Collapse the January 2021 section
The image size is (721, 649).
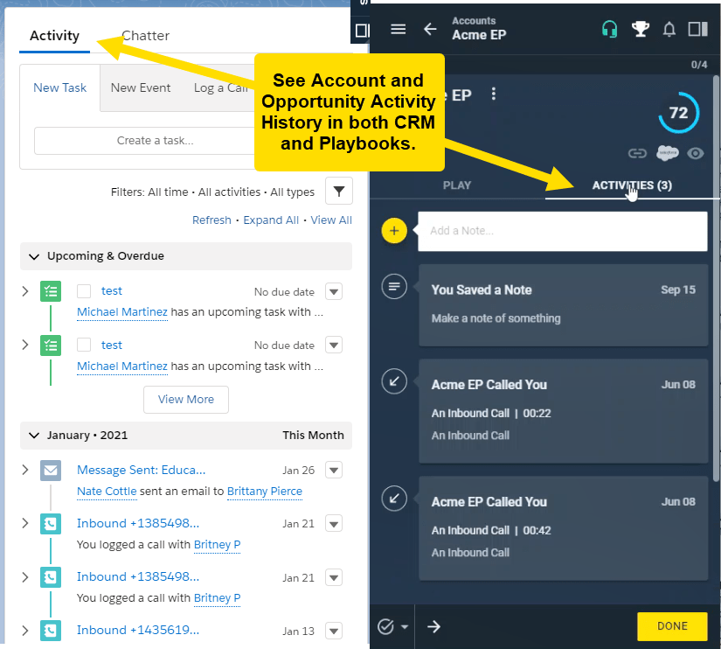click(34, 435)
